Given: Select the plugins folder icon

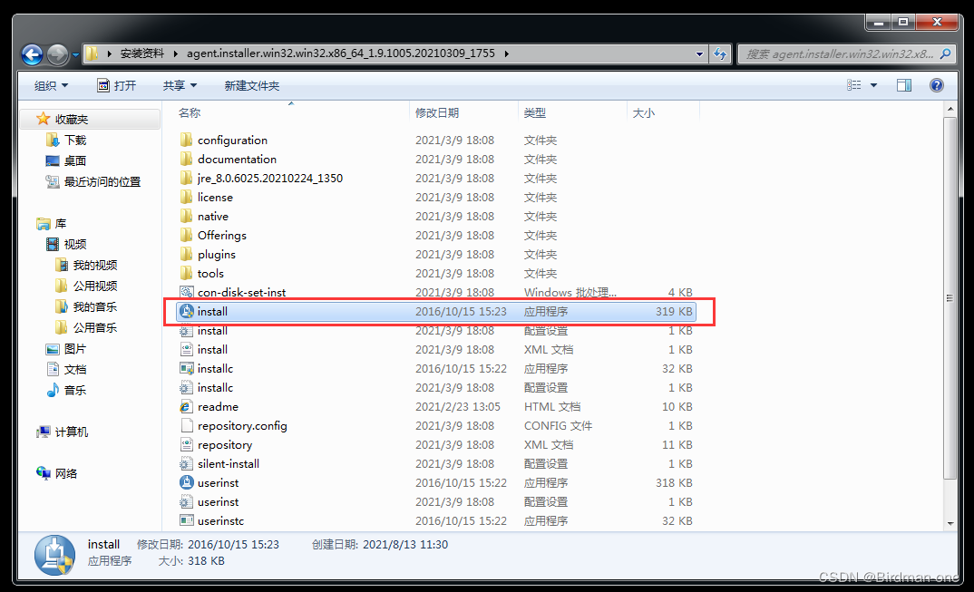Looking at the screenshot, I should pyautogui.click(x=186, y=254).
